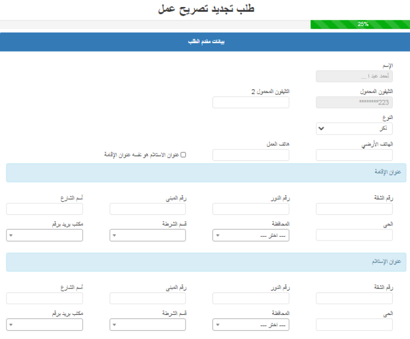The height and width of the screenshot is (339, 410).
Task: Click رقم الشقة field under عنوان الإقامة
Action: tap(354, 209)
